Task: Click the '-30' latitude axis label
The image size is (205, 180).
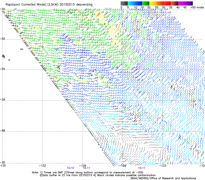Action: (x=2, y=162)
